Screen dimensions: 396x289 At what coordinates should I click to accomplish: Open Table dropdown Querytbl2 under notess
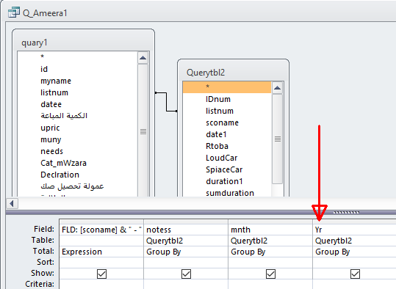tap(186, 241)
